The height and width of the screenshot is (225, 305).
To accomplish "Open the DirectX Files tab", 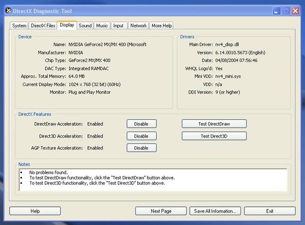I will tap(43, 25).
